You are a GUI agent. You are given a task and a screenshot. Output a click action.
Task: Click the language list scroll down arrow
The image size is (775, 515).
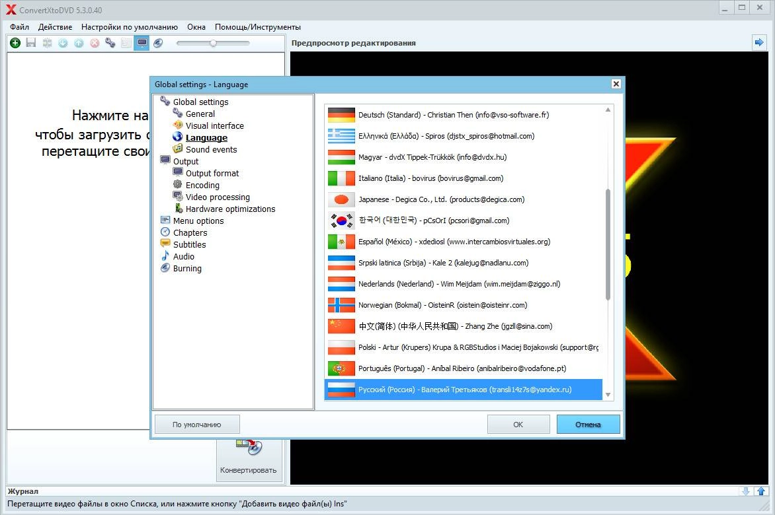click(x=608, y=395)
